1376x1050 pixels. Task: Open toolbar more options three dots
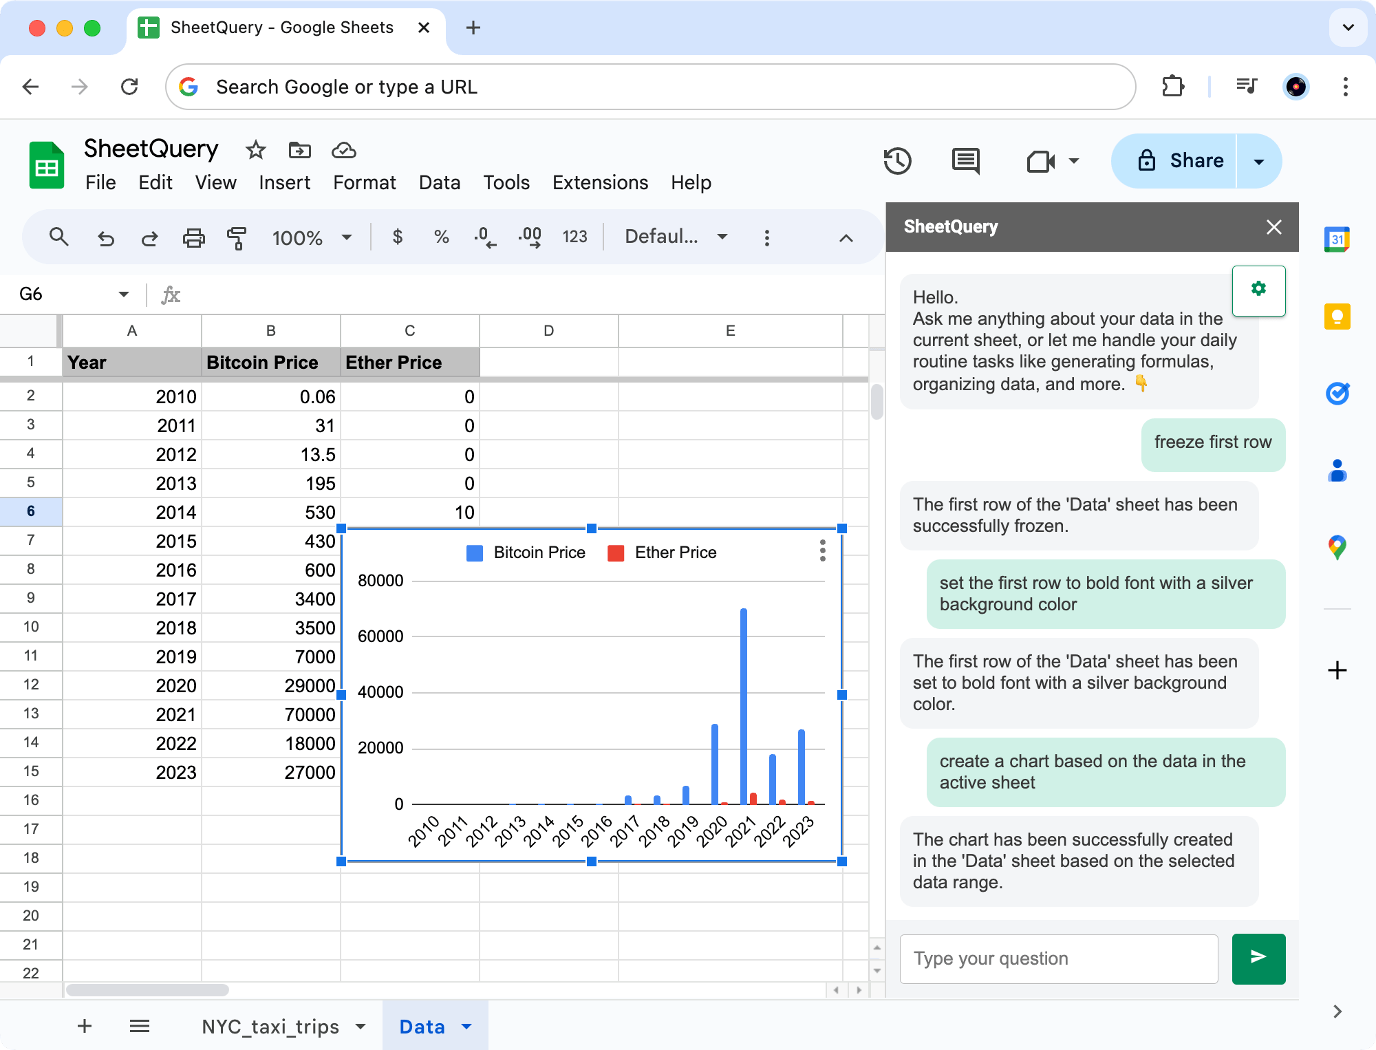[766, 238]
